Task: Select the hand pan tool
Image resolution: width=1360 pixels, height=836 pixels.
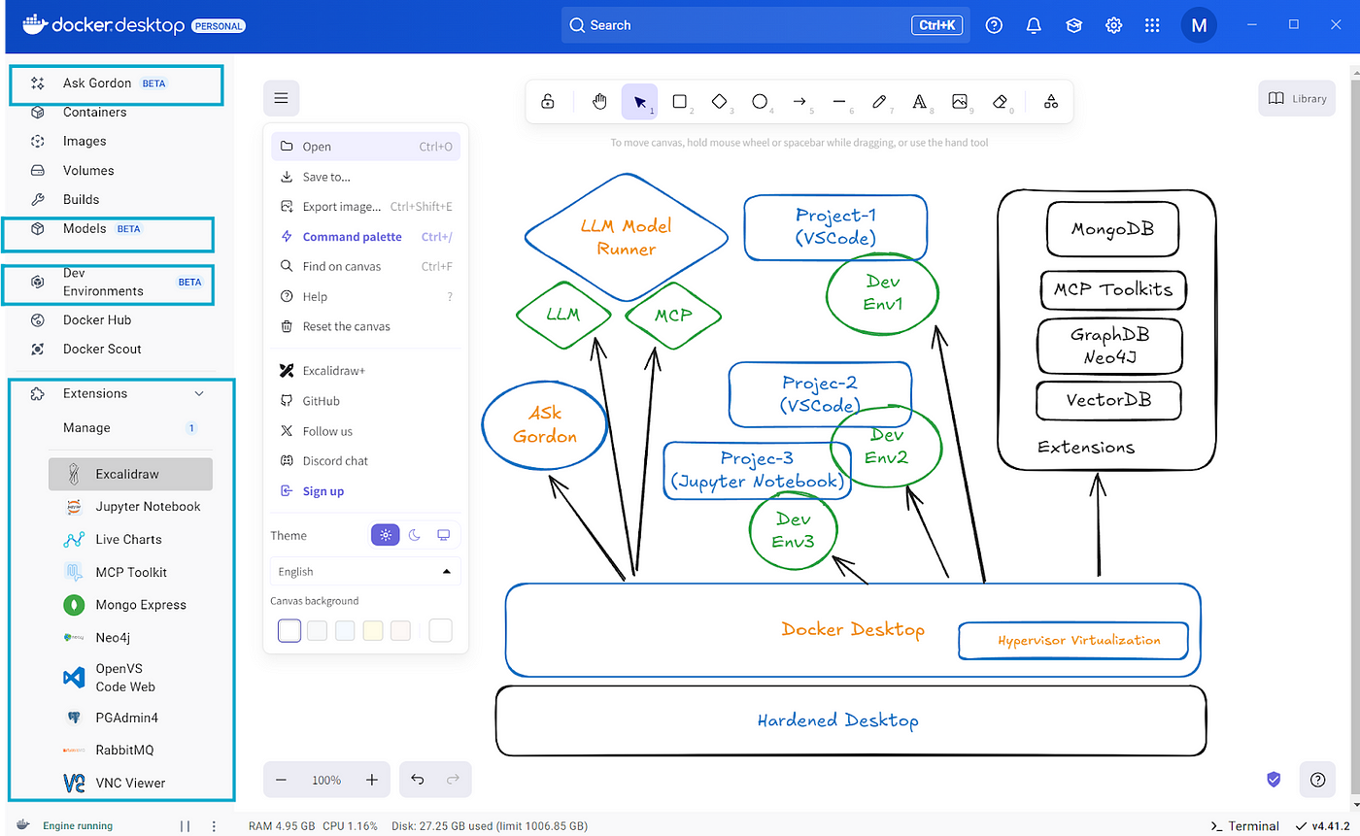Action: (x=599, y=101)
